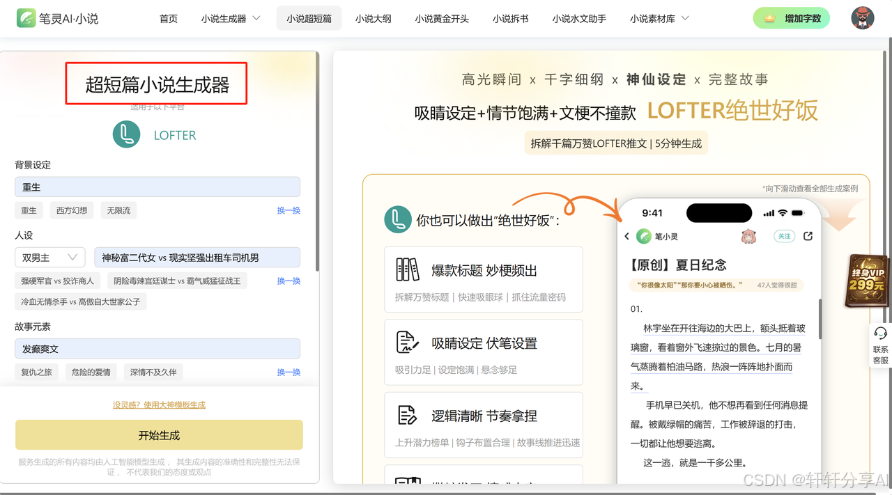Click the left panel vertical scrollbar
The height and width of the screenshot is (495, 892).
(x=317, y=160)
